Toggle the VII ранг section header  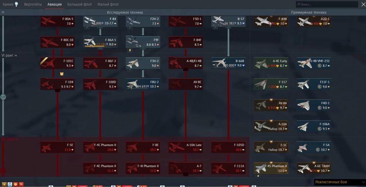[10, 139]
